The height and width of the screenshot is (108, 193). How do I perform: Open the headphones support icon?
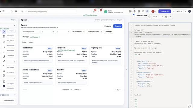pos(100,11)
